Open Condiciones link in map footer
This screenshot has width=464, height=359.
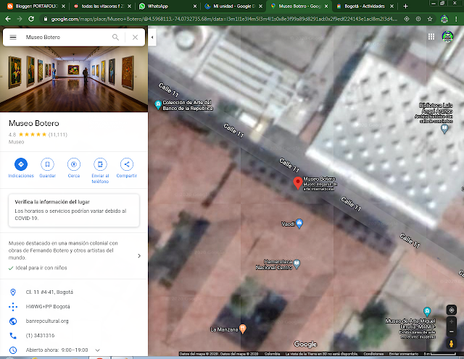tap(373, 354)
